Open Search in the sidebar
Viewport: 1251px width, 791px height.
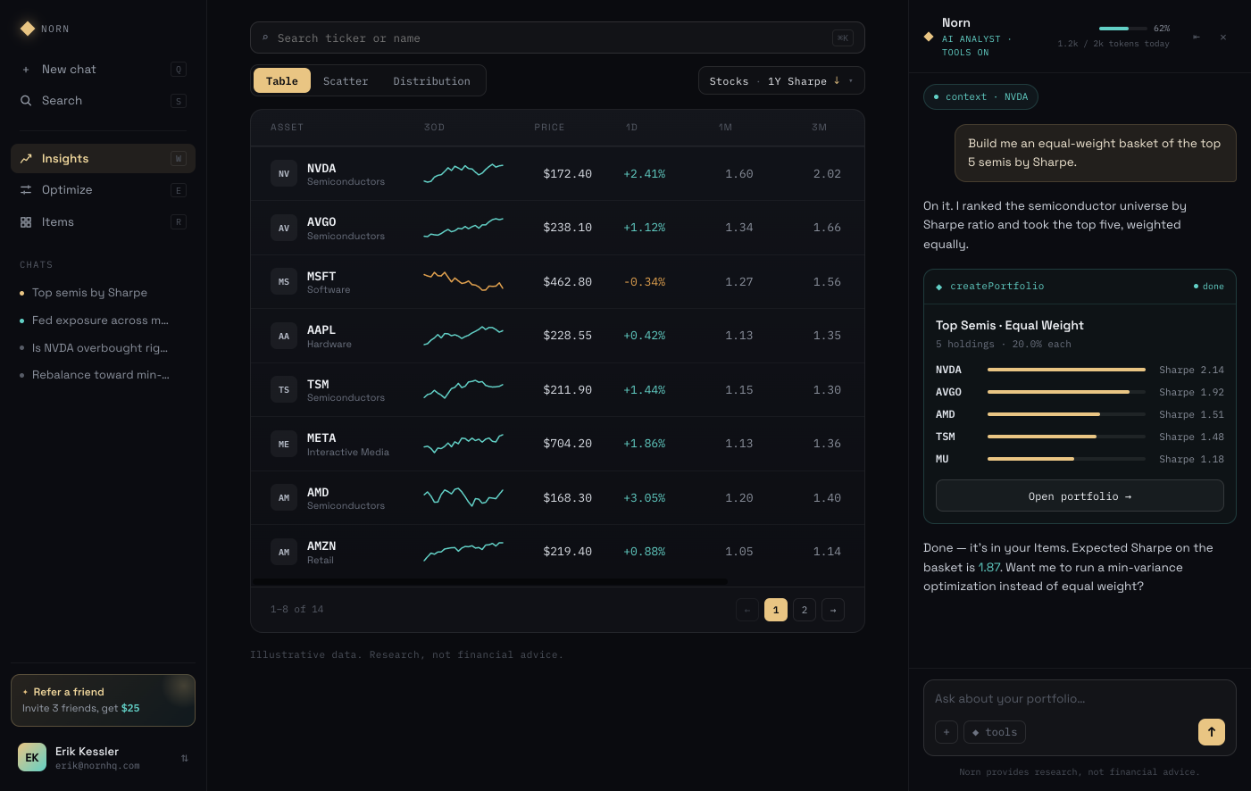pyautogui.click(x=103, y=101)
